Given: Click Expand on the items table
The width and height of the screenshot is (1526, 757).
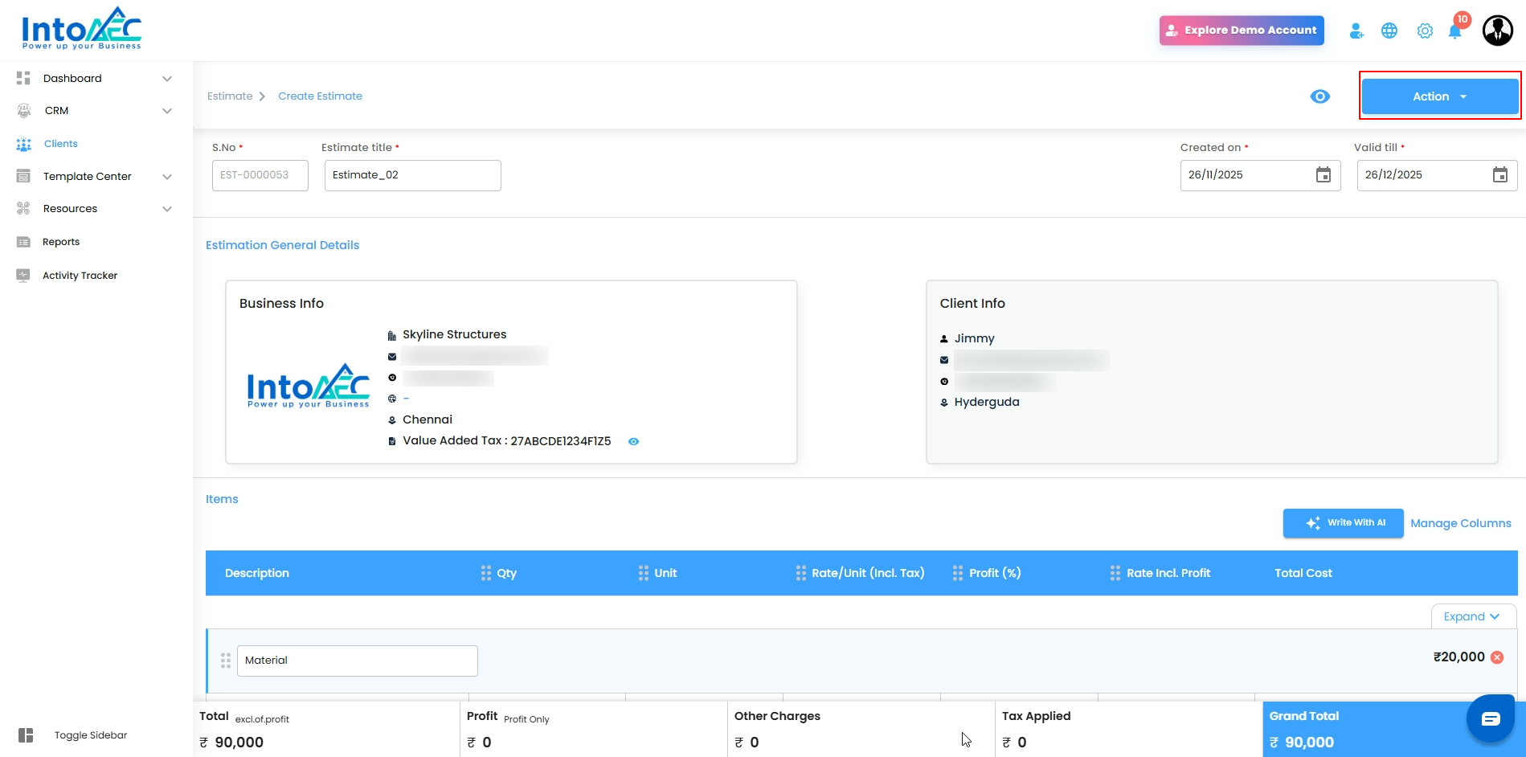Looking at the screenshot, I should (x=1472, y=616).
